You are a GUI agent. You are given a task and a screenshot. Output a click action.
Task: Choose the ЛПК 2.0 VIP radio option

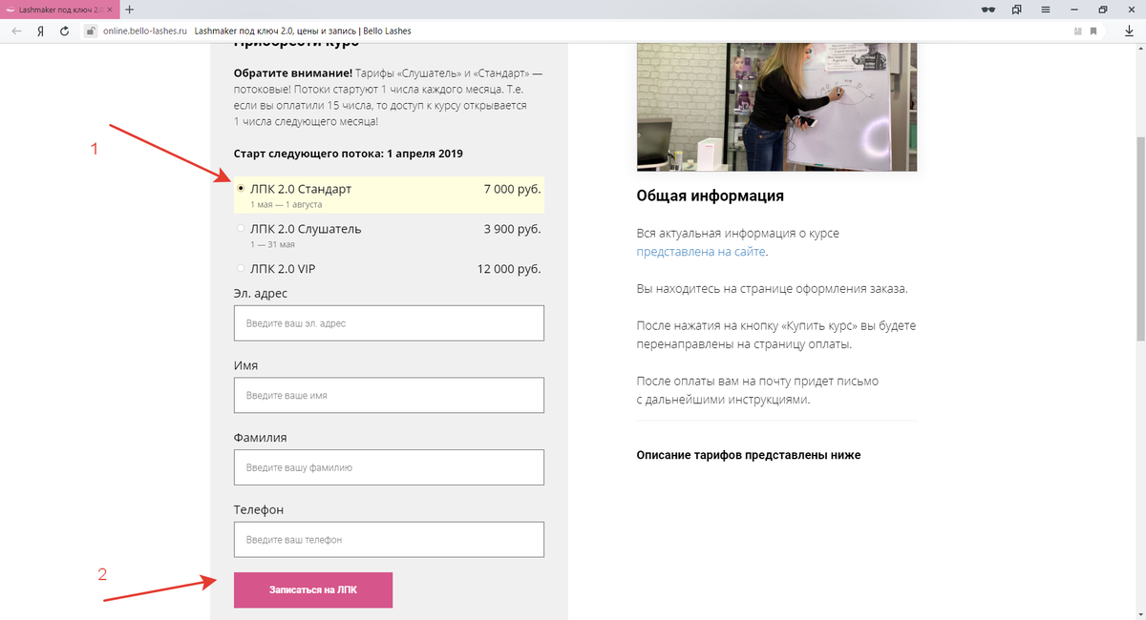pos(241,269)
